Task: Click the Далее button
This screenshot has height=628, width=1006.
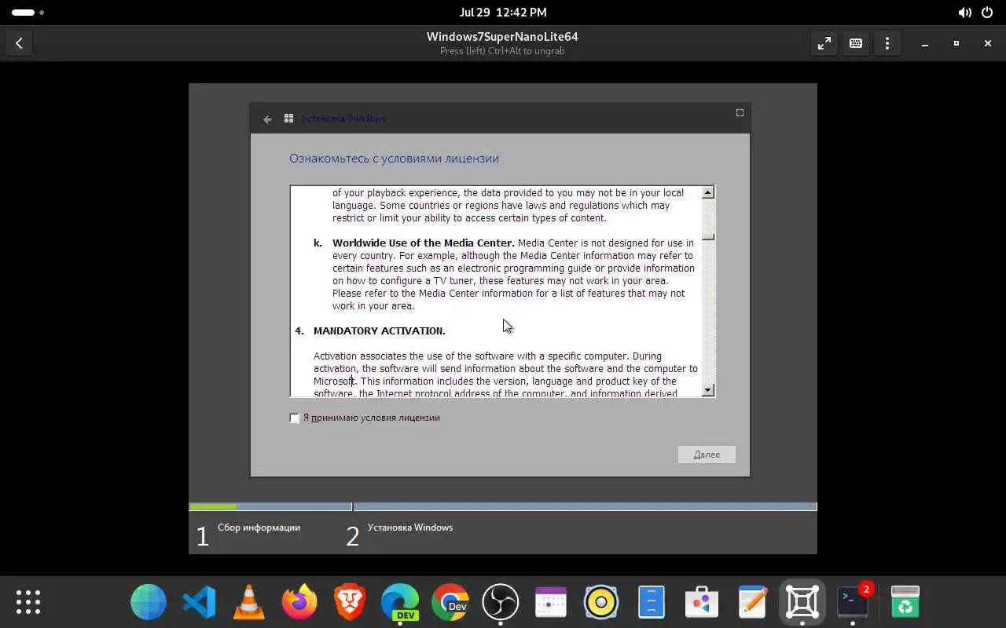Action: pos(707,455)
